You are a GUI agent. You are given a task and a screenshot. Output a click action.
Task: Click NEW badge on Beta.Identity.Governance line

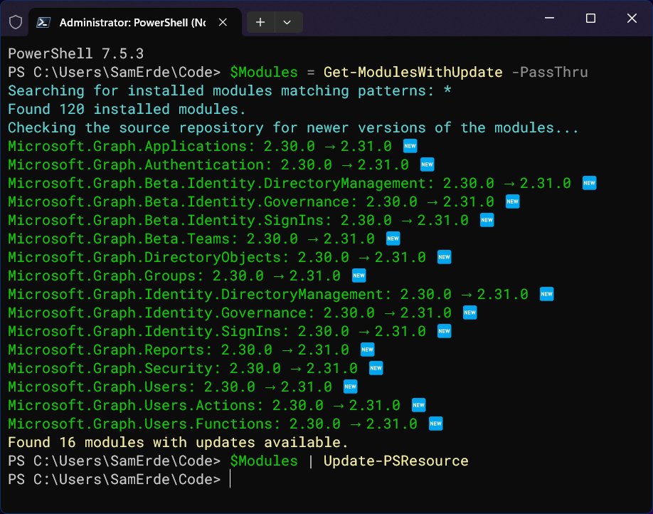[x=513, y=201]
